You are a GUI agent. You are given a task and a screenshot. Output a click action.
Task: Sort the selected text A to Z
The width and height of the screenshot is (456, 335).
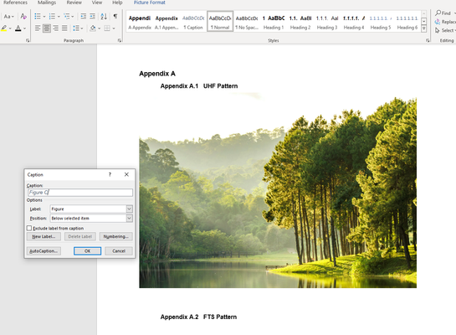[104, 16]
